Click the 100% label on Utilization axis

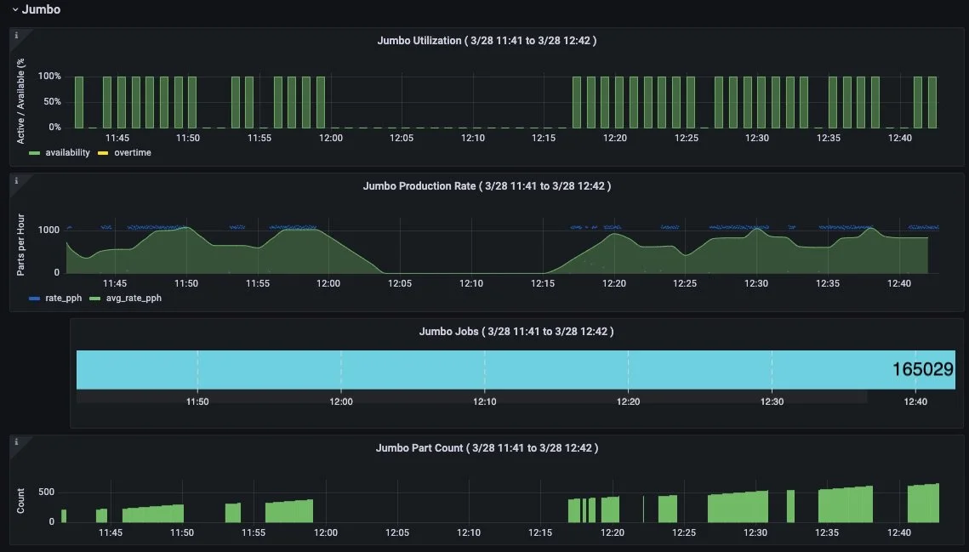click(49, 76)
